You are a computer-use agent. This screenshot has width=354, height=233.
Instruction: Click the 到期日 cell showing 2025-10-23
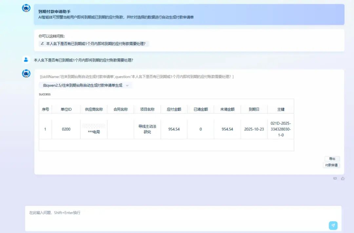click(x=254, y=129)
